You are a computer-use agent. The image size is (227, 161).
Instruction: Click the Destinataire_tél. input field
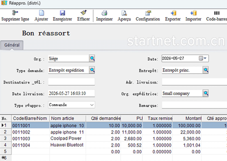click(71, 82)
